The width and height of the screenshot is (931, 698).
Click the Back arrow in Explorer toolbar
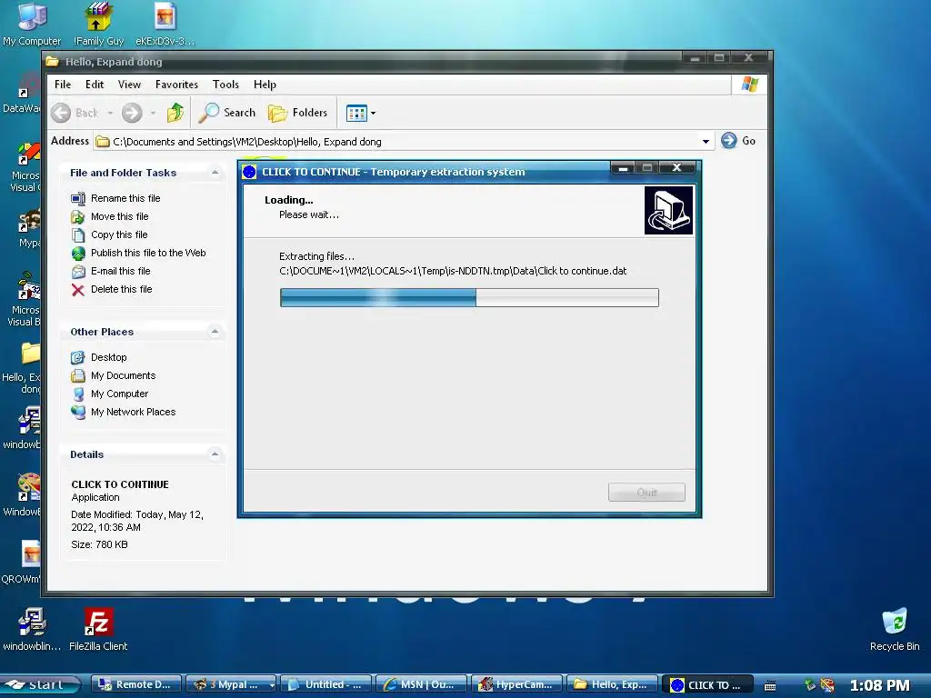pyautogui.click(x=61, y=113)
